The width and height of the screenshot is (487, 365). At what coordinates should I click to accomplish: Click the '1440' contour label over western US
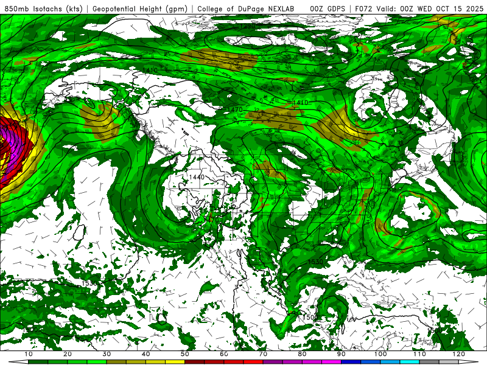(x=197, y=177)
